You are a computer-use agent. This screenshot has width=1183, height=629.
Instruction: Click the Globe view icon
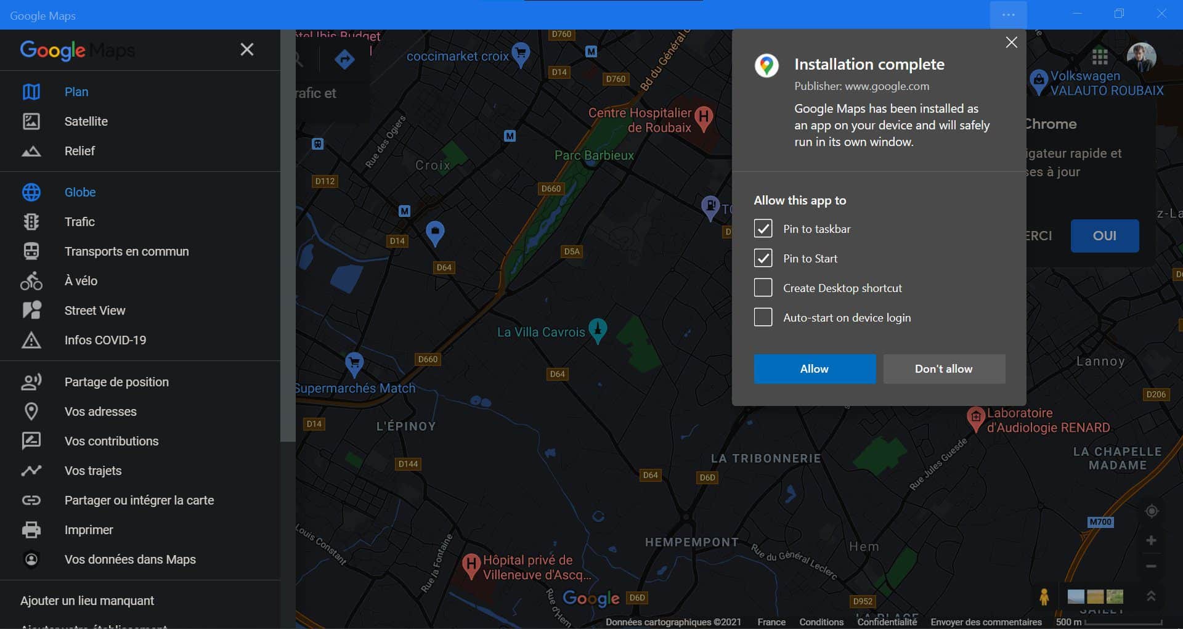tap(31, 192)
